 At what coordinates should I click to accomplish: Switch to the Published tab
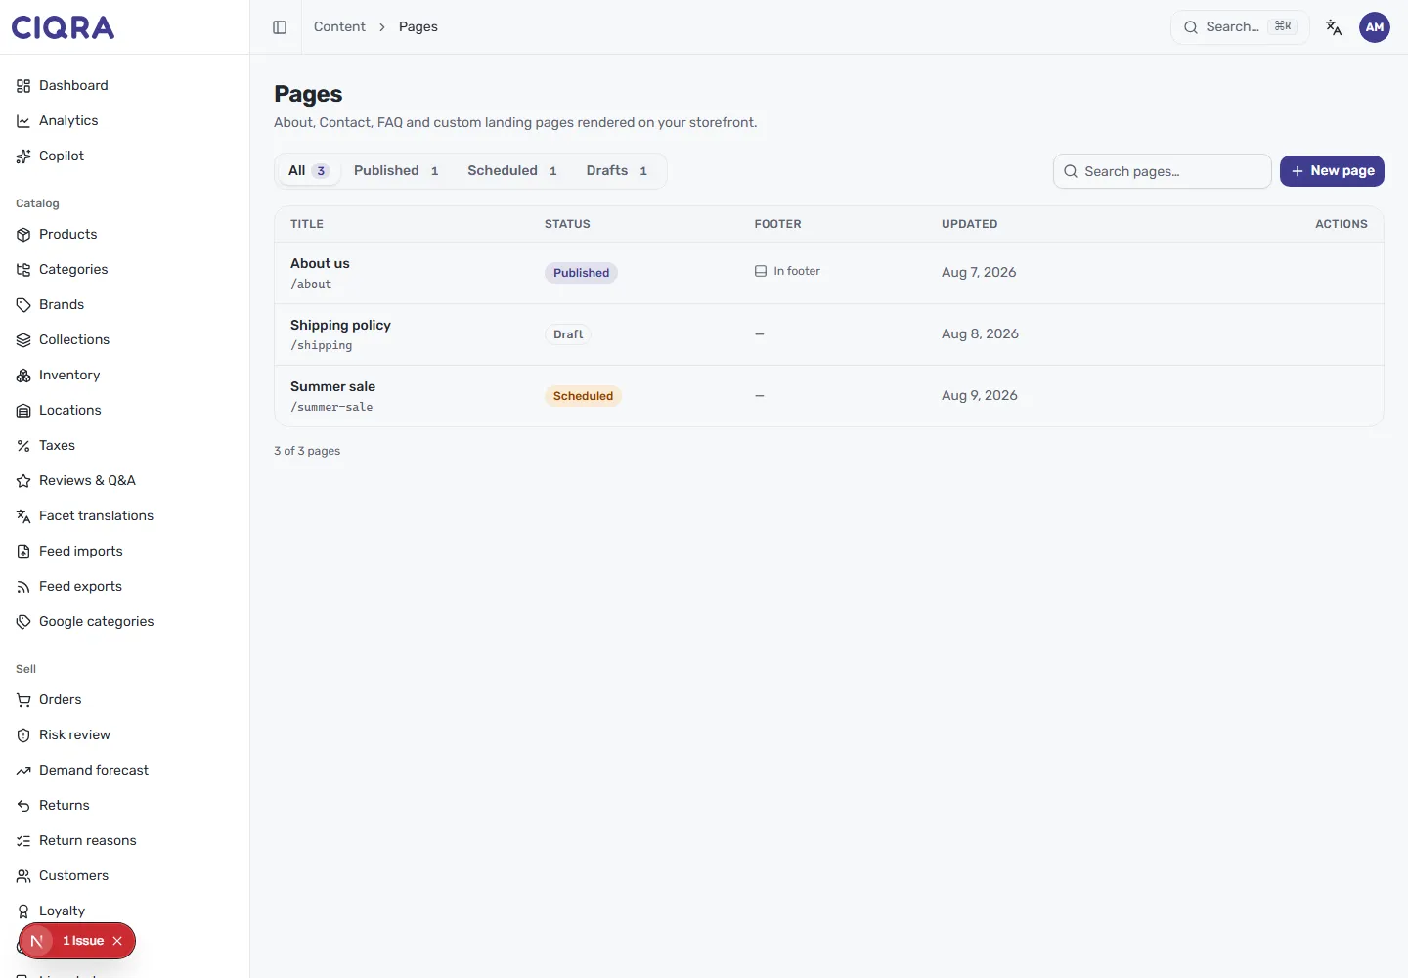tap(396, 171)
